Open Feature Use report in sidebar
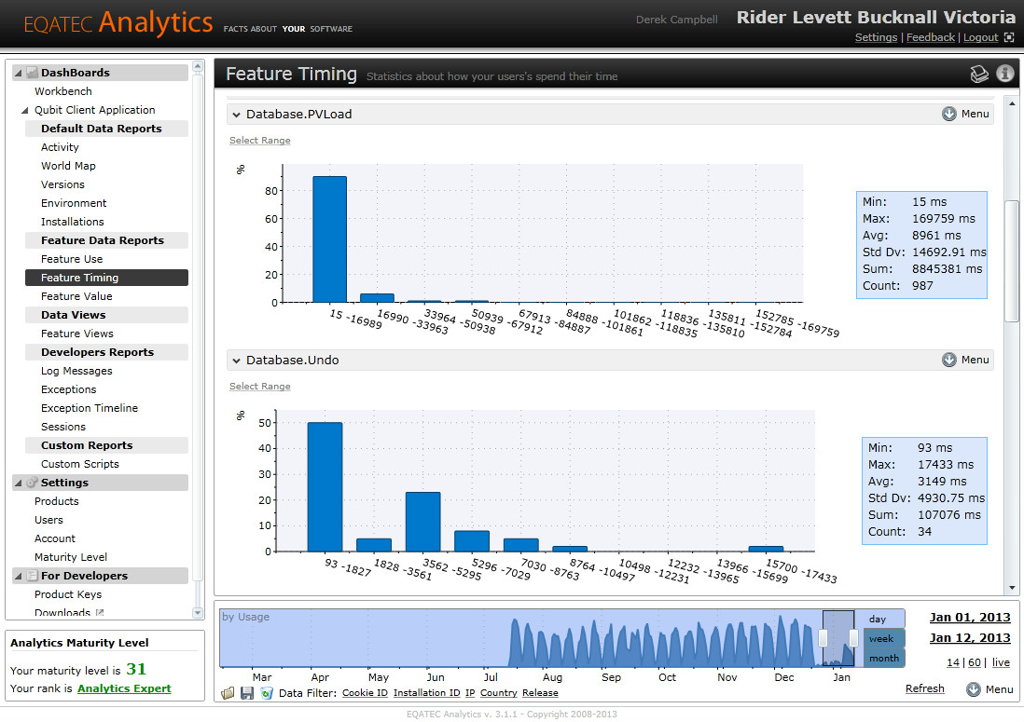The width and height of the screenshot is (1024, 722). tap(72, 259)
